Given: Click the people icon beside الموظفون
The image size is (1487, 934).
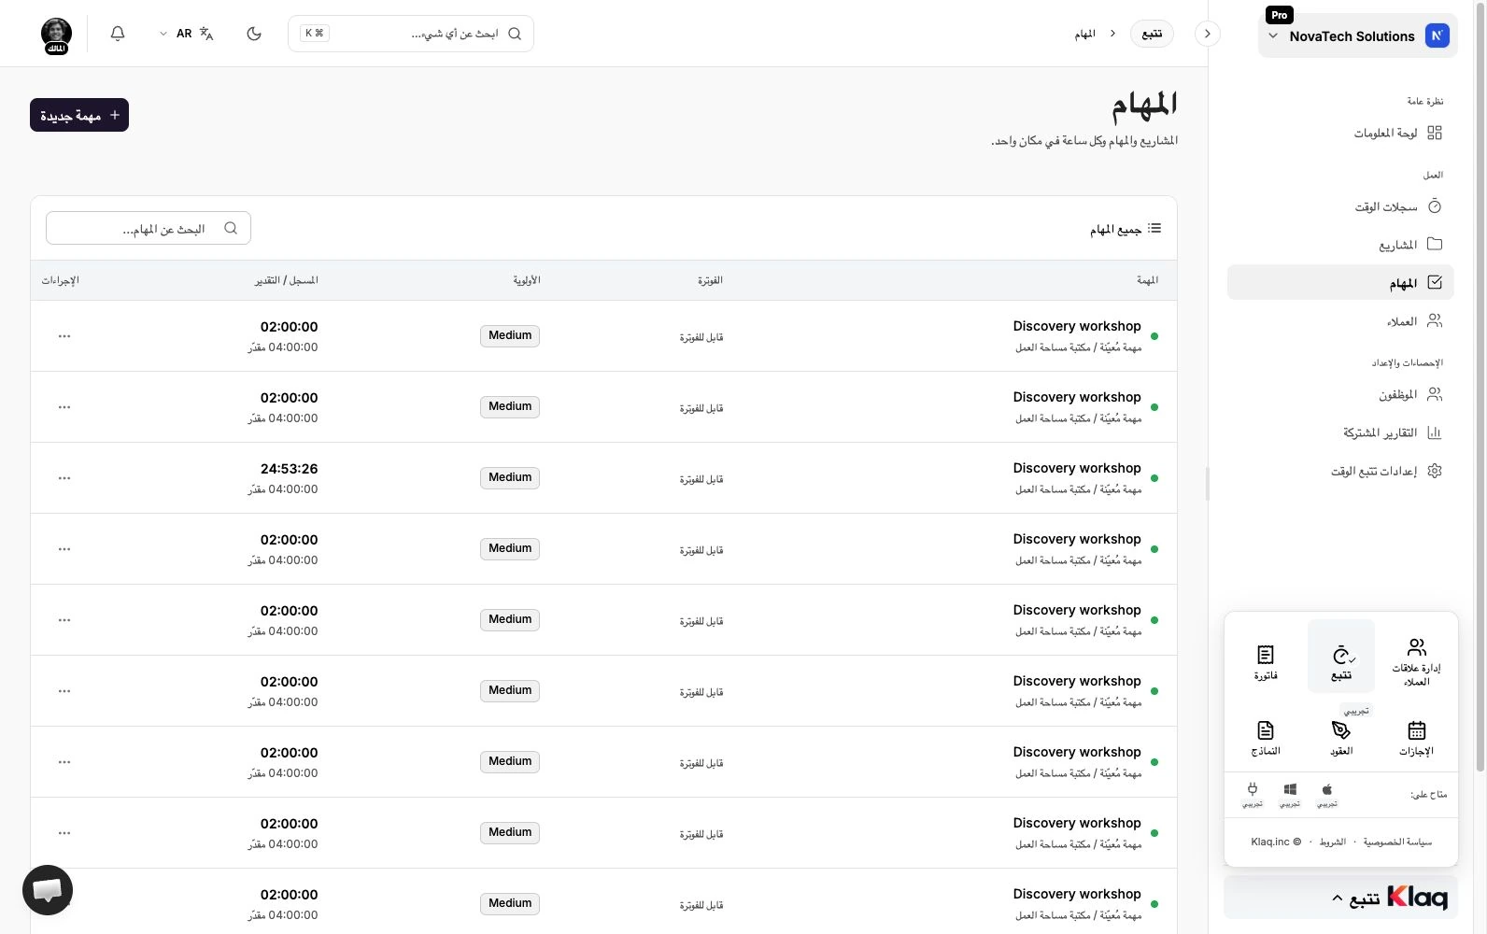Looking at the screenshot, I should 1435,394.
